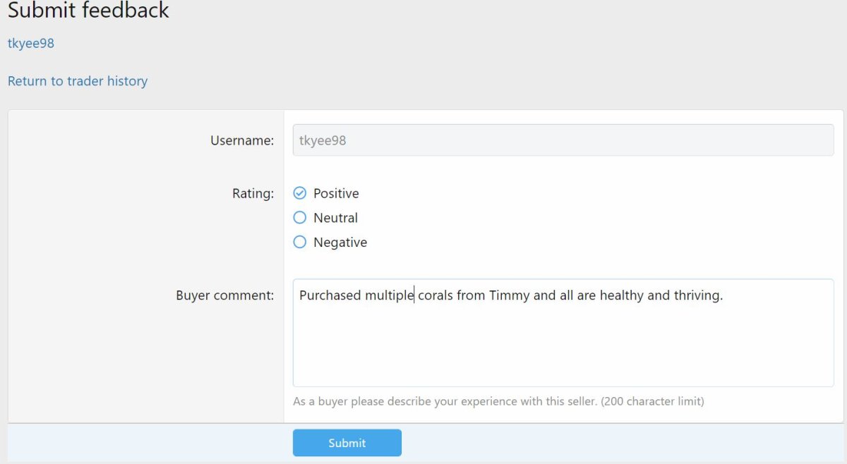Click the "Positive" label text
847x464 pixels.
click(x=336, y=193)
